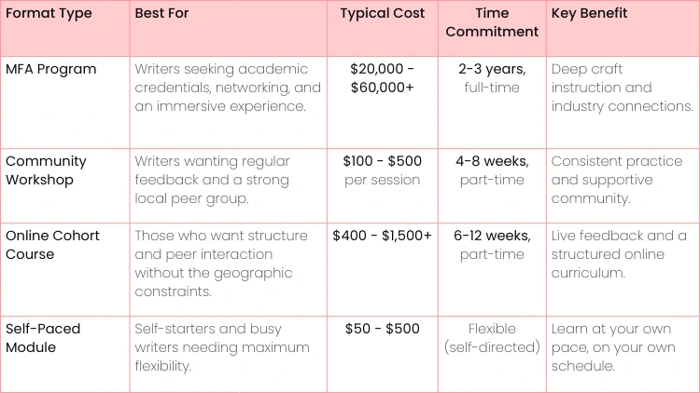
Task: Click the Typical Cost column header
Action: [x=382, y=14]
